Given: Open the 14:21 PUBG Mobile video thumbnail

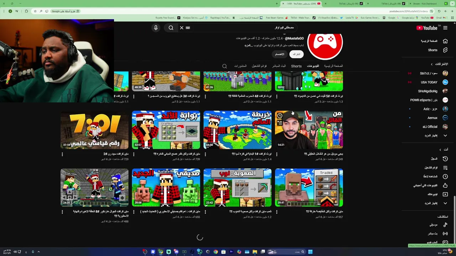Looking at the screenshot, I should point(309,130).
